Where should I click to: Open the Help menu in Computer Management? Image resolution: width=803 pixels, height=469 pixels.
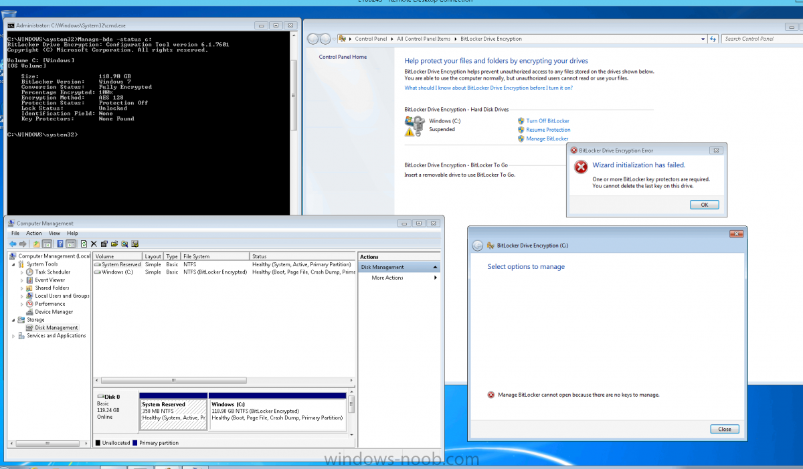click(x=72, y=233)
